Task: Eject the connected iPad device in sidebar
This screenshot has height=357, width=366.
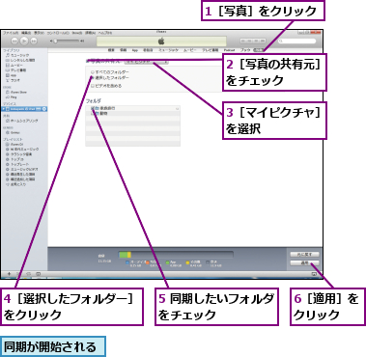Action: tap(44, 109)
